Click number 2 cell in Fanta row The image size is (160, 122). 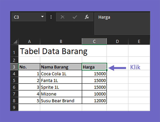pos(29,80)
